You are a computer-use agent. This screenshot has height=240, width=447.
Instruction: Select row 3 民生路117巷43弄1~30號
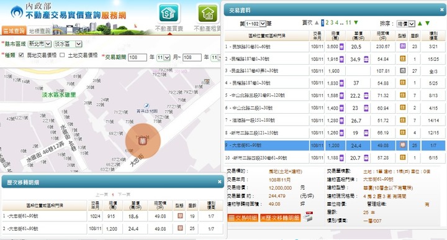click(335, 70)
